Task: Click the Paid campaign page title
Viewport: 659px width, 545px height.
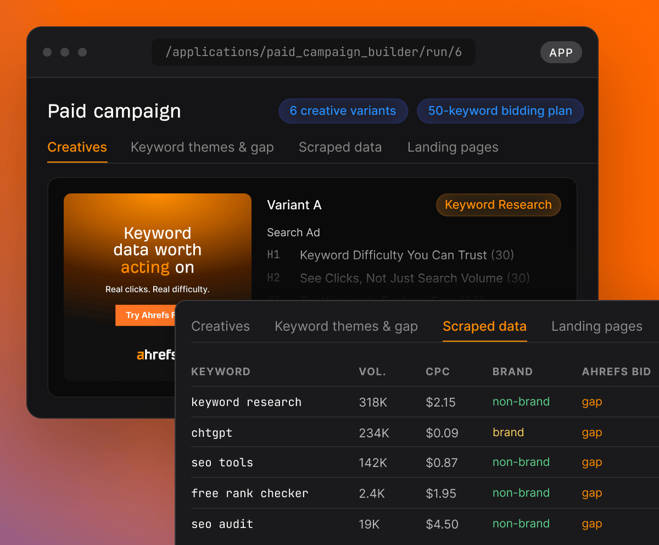Action: pyautogui.click(x=114, y=112)
